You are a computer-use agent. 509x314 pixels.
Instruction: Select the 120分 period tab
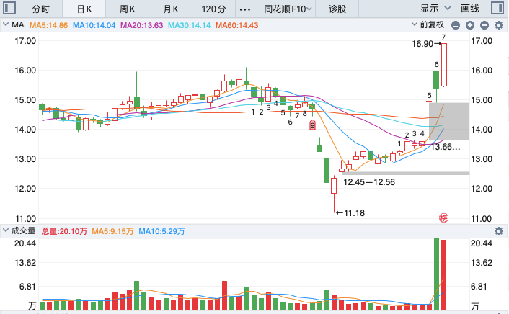[x=213, y=9]
